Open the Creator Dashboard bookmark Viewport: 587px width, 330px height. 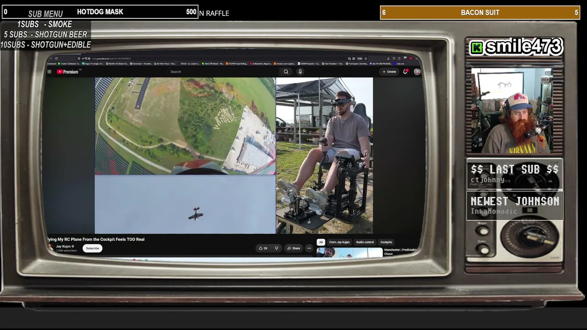pos(69,64)
